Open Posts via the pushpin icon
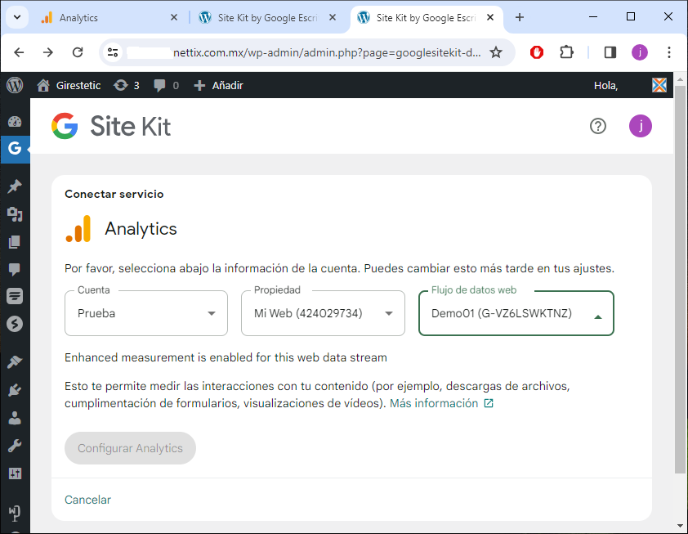The height and width of the screenshot is (534, 688). (x=14, y=186)
